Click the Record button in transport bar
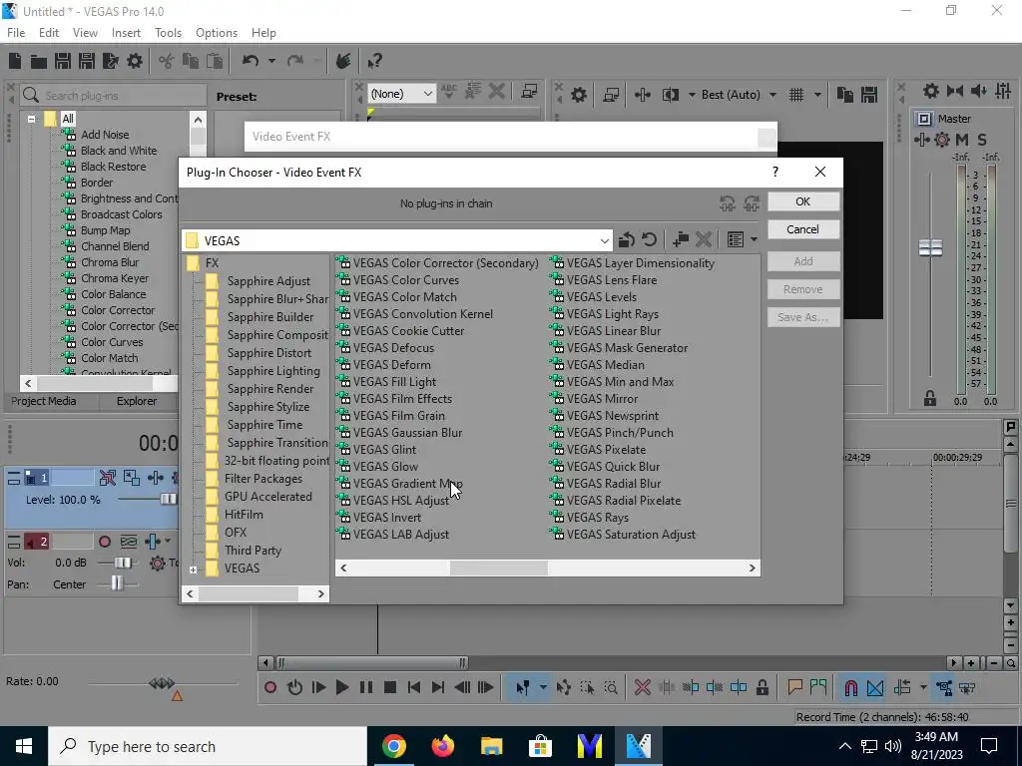Image resolution: width=1022 pixels, height=766 pixels. point(270,687)
